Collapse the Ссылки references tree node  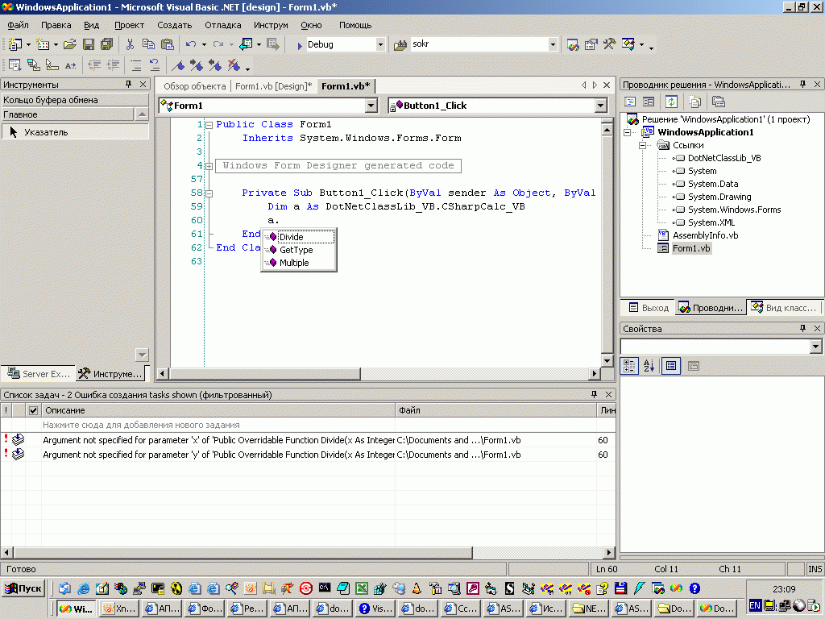[x=643, y=145]
